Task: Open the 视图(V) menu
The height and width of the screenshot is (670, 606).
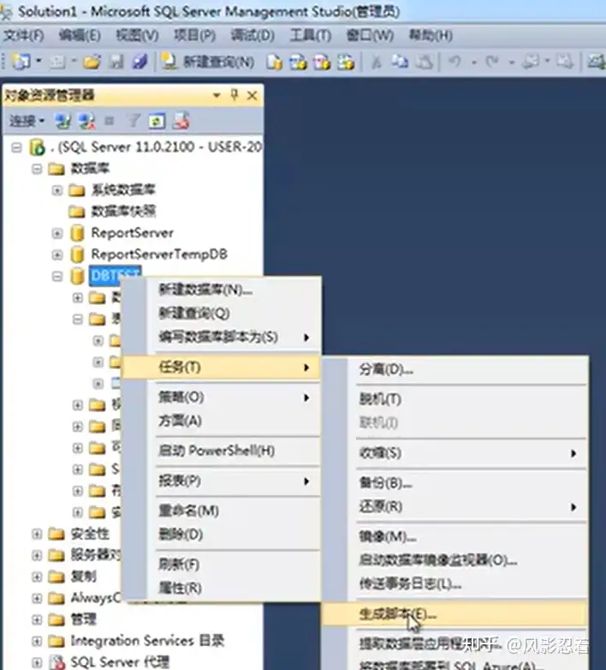Action: pos(138,35)
